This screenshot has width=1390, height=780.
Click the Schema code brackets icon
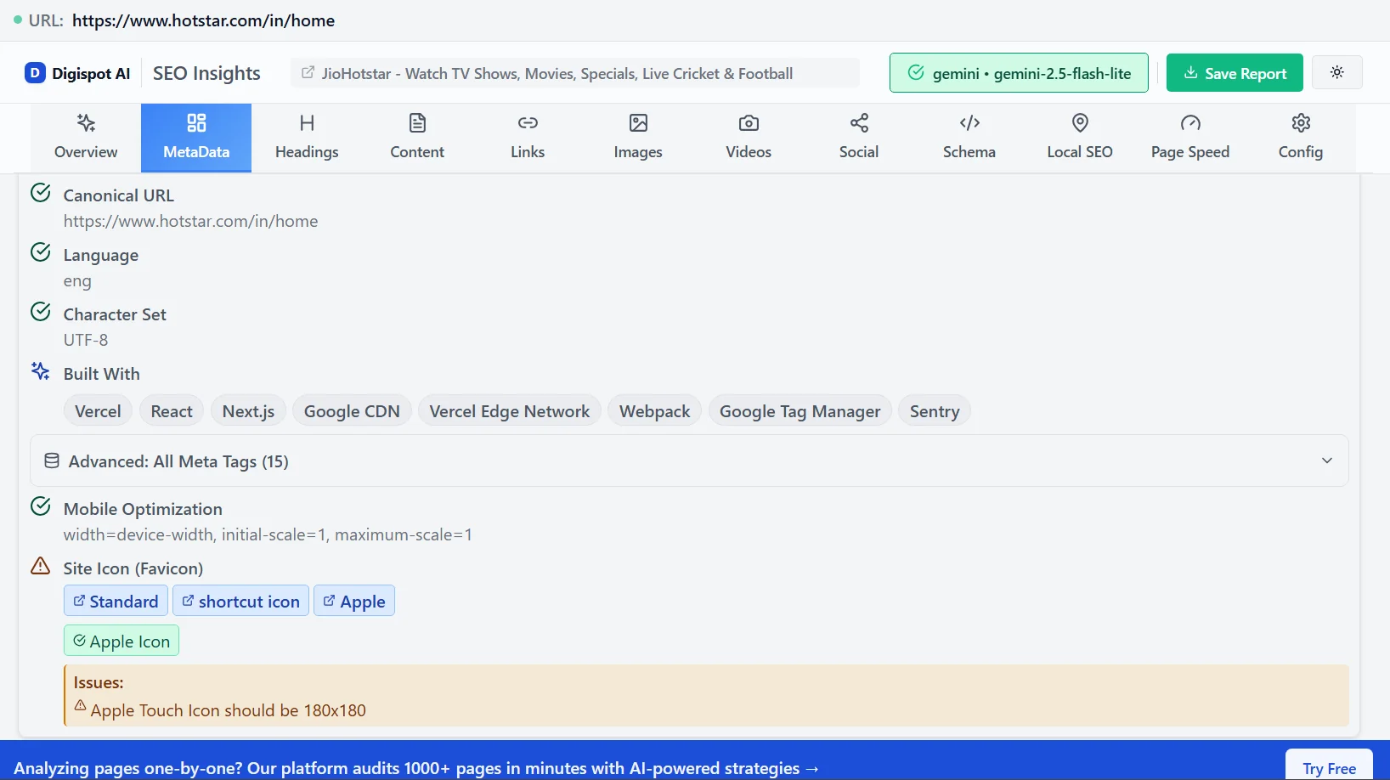pyautogui.click(x=969, y=123)
